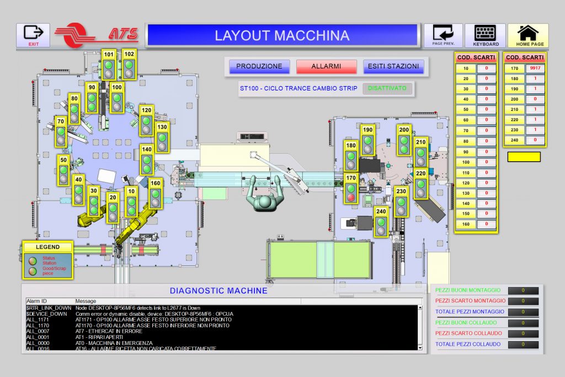Click the EXIT door icon

tap(33, 33)
